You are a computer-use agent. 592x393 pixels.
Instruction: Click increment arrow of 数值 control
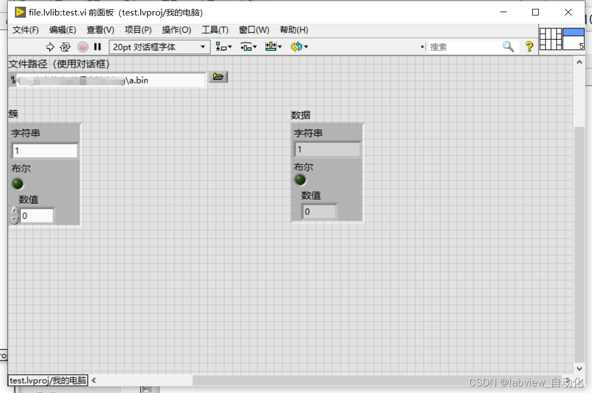(x=14, y=211)
